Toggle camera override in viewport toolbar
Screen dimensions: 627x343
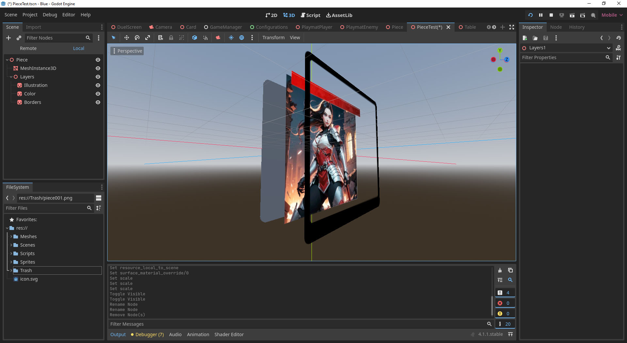[x=218, y=38]
